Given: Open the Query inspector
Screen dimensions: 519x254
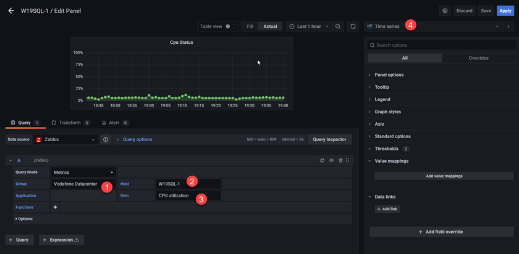Looking at the screenshot, I should coord(329,139).
